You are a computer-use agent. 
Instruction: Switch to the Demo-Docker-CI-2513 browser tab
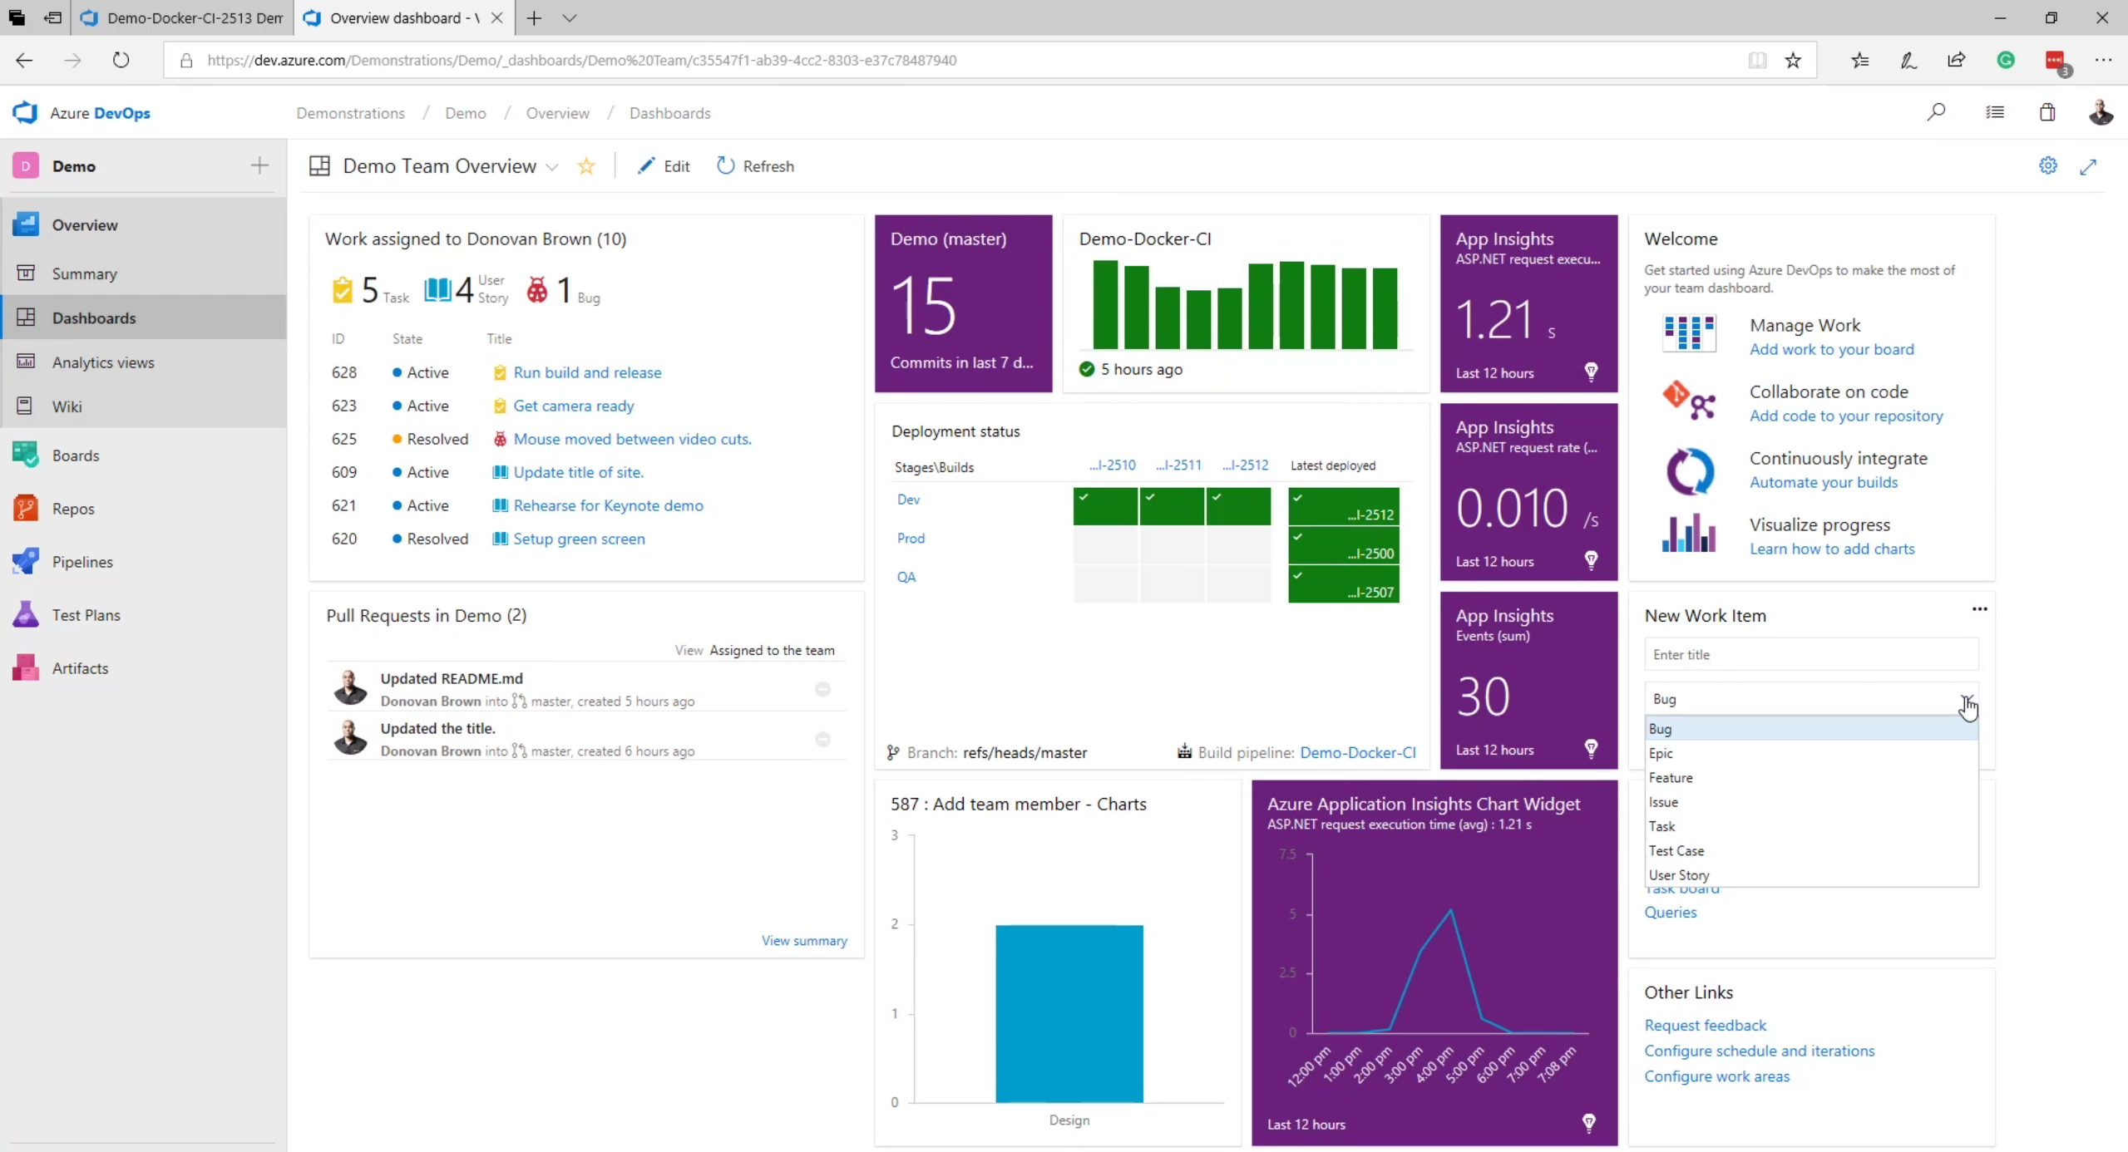click(x=182, y=17)
